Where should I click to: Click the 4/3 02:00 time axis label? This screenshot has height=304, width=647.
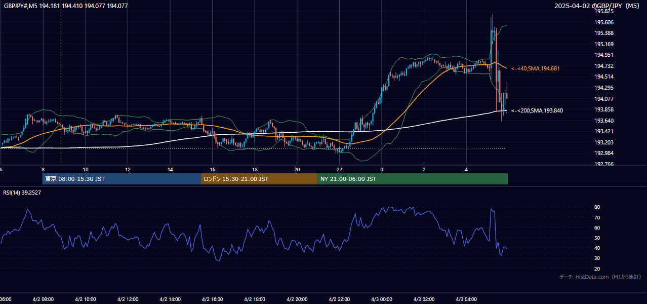tap(423, 299)
